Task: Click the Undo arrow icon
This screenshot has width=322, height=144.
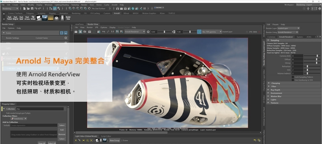Action: click(36, 8)
